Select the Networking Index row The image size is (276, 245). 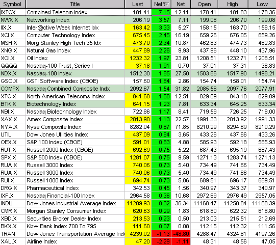click(138, 20)
